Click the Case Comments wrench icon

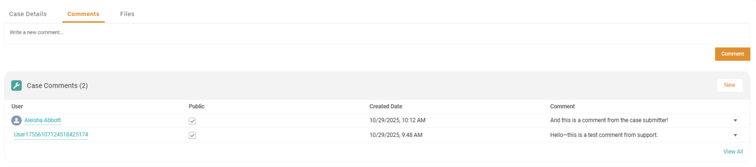[x=16, y=86]
